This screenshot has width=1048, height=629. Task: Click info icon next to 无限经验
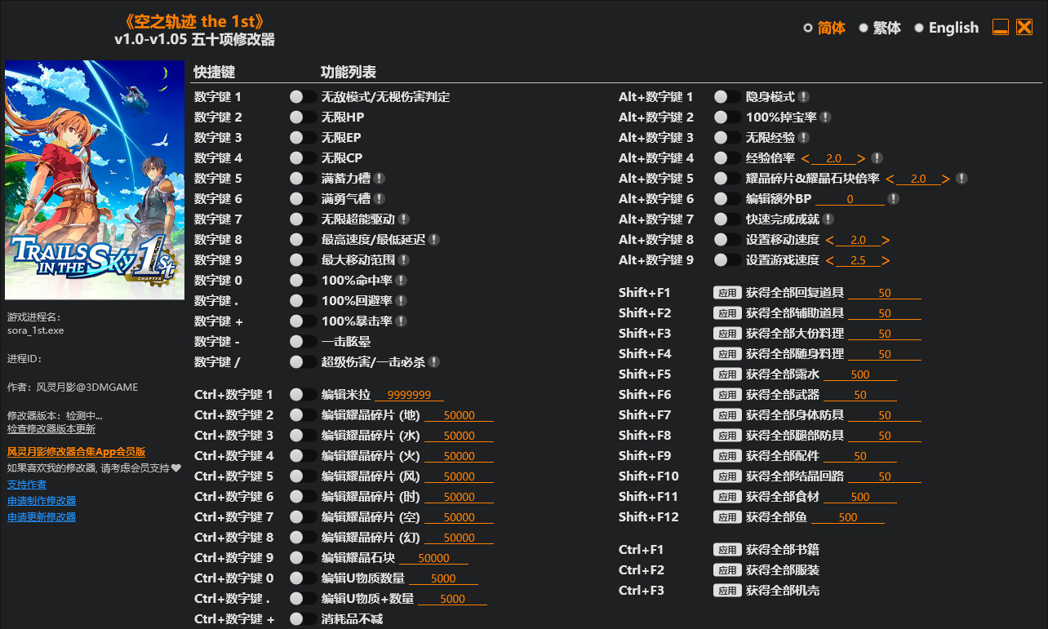(x=804, y=138)
